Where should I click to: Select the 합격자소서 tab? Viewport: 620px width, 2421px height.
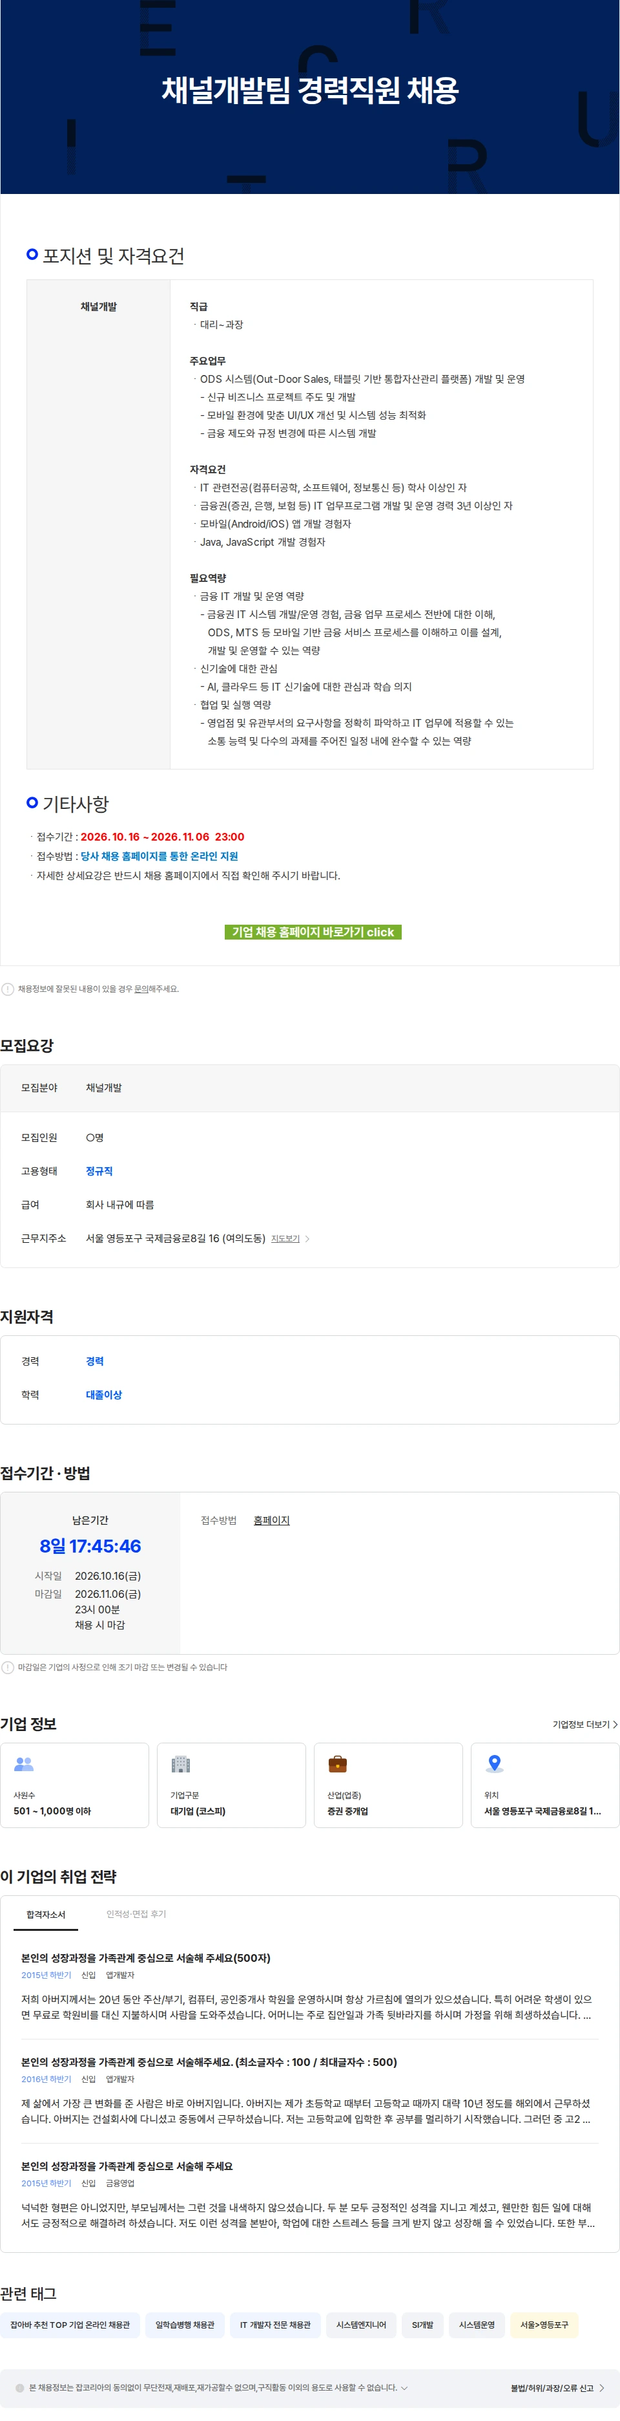coord(46,1915)
